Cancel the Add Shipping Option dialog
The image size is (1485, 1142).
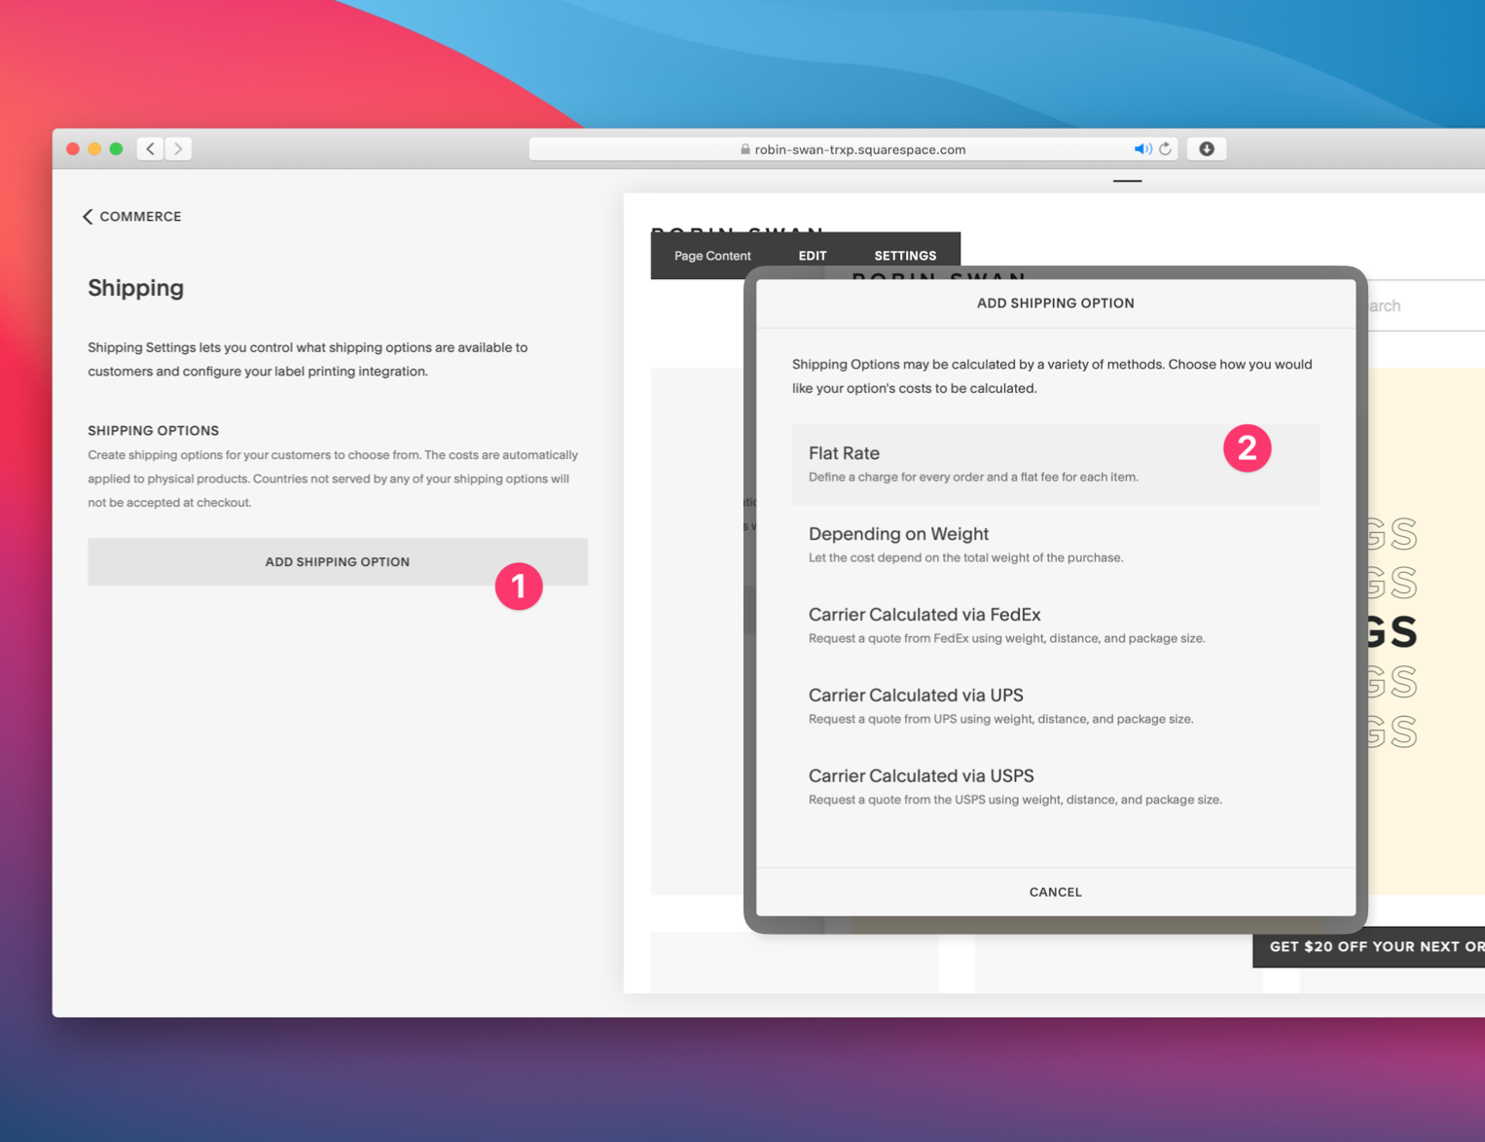1055,892
